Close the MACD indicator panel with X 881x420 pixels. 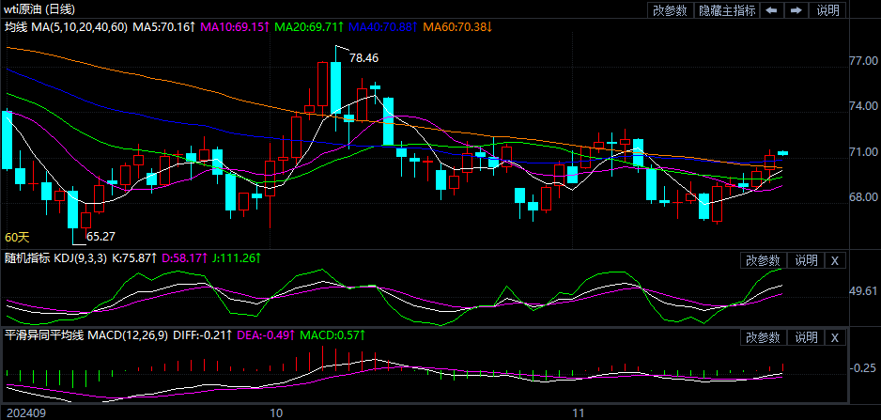coord(835,337)
